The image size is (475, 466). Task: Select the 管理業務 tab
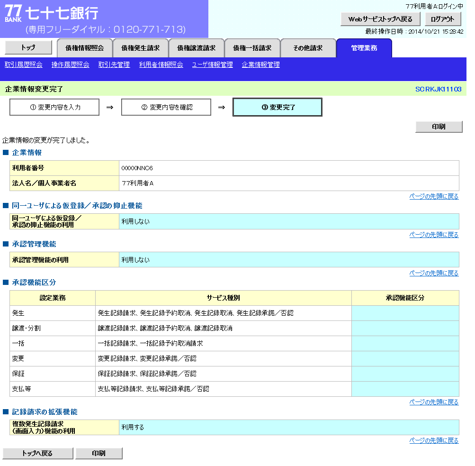[364, 48]
